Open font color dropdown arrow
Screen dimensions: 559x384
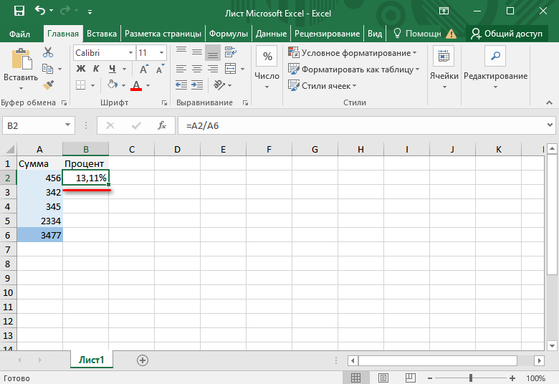[148, 85]
